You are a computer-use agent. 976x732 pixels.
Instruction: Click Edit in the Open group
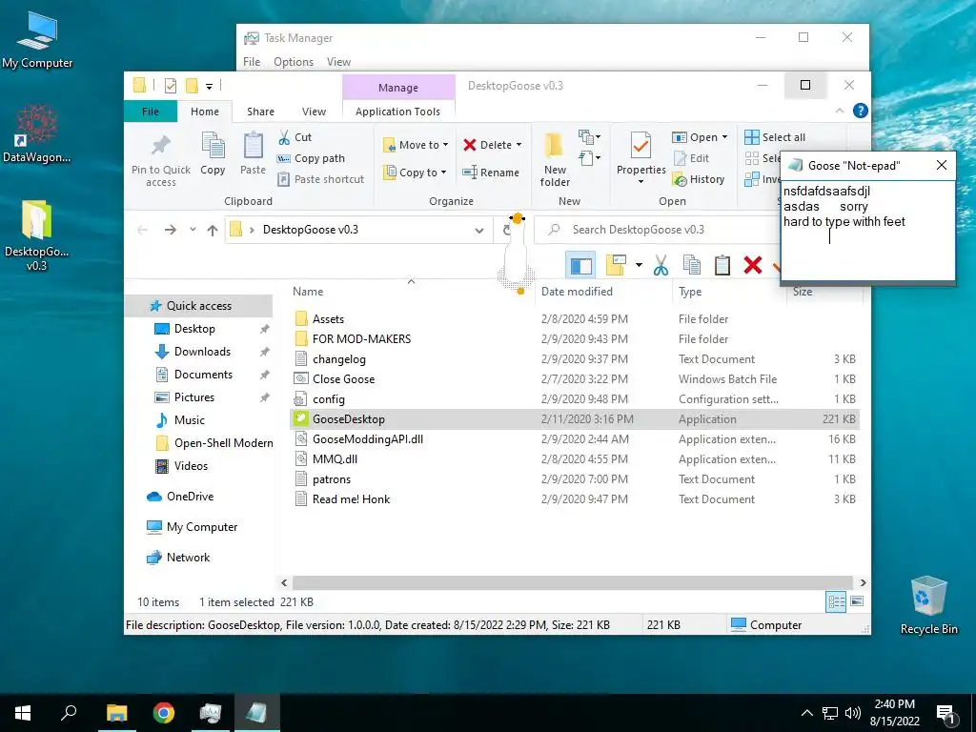click(691, 158)
